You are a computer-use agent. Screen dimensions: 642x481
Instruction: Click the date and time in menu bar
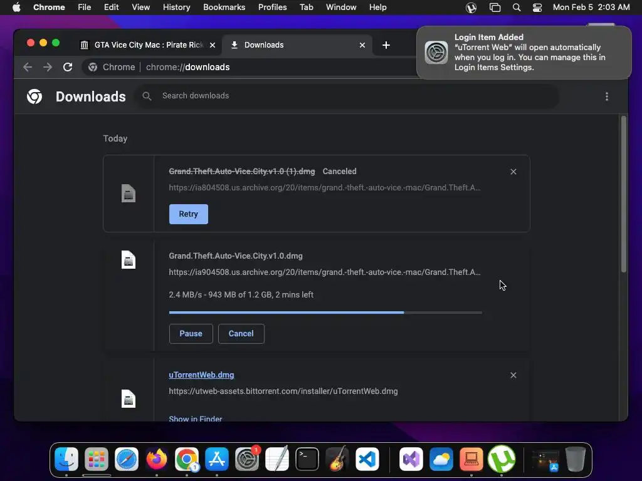(x=591, y=8)
